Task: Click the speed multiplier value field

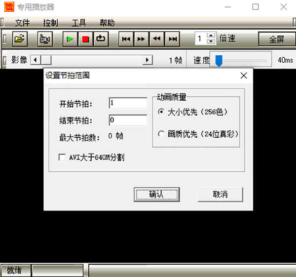Action: (x=201, y=39)
